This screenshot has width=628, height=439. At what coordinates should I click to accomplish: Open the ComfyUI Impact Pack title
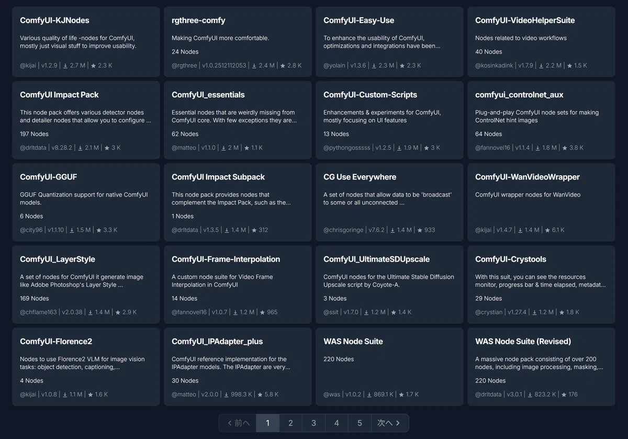click(x=59, y=95)
